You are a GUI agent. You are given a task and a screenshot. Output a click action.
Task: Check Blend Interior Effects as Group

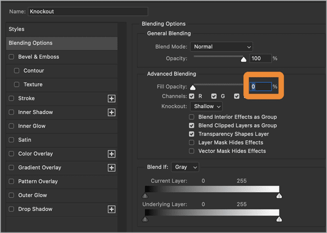(x=191, y=117)
